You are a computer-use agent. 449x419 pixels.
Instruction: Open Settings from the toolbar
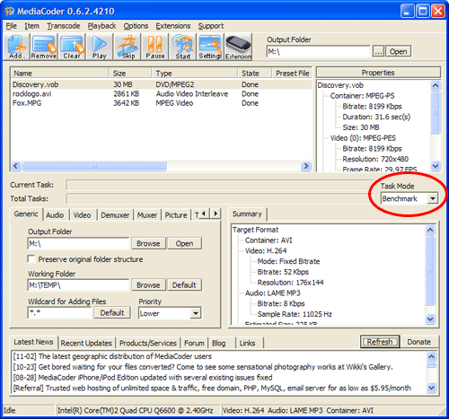pos(210,47)
